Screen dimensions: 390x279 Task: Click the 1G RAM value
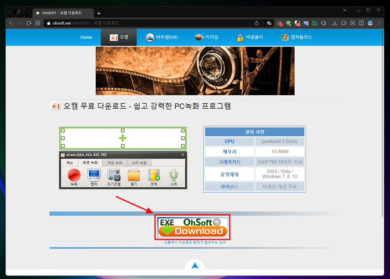coord(279,151)
